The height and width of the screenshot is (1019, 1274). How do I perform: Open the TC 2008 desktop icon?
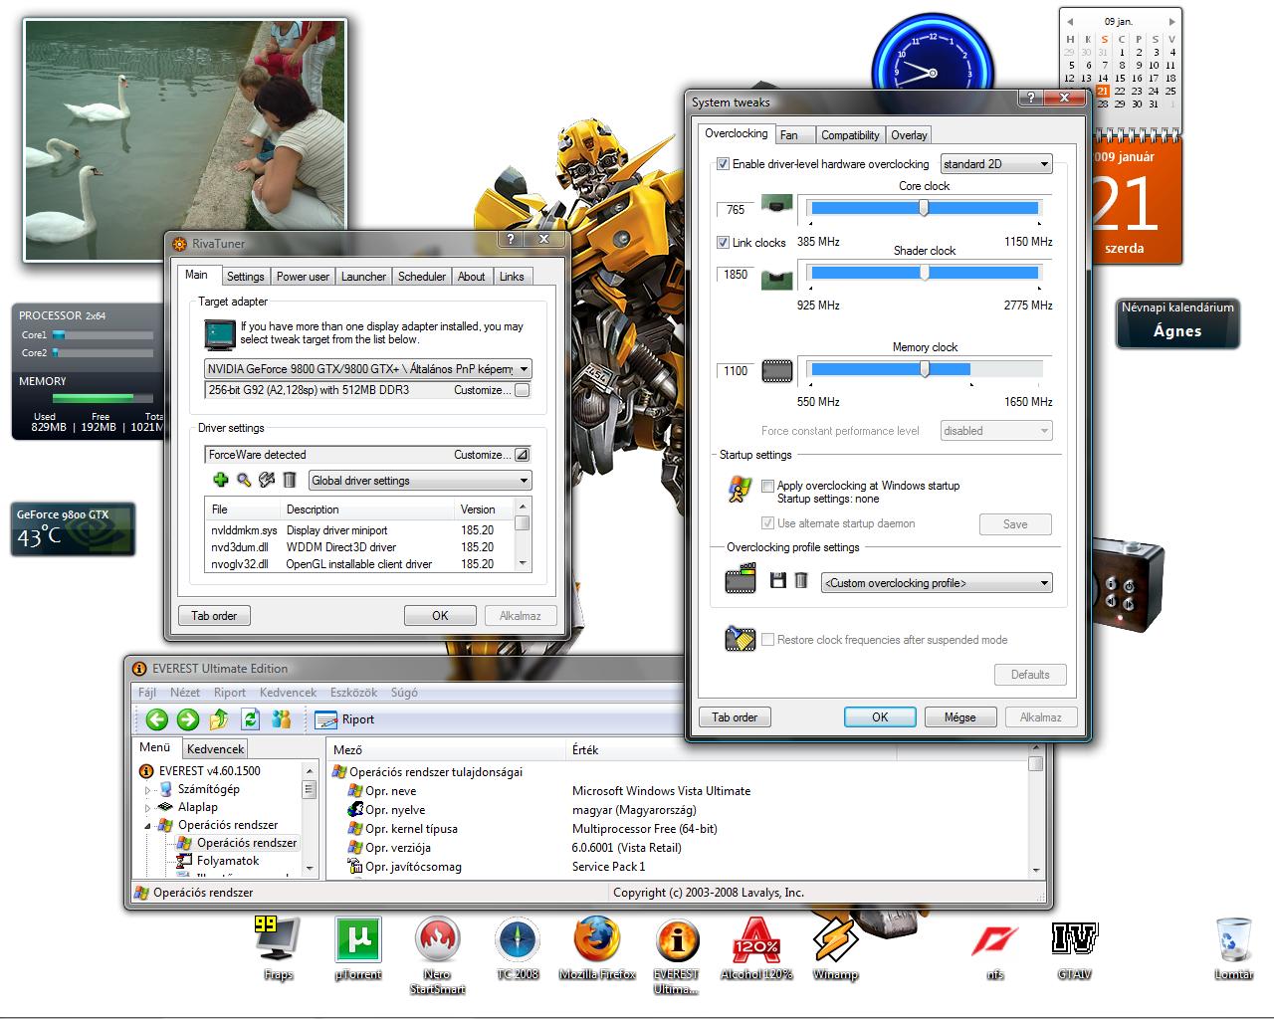518,947
